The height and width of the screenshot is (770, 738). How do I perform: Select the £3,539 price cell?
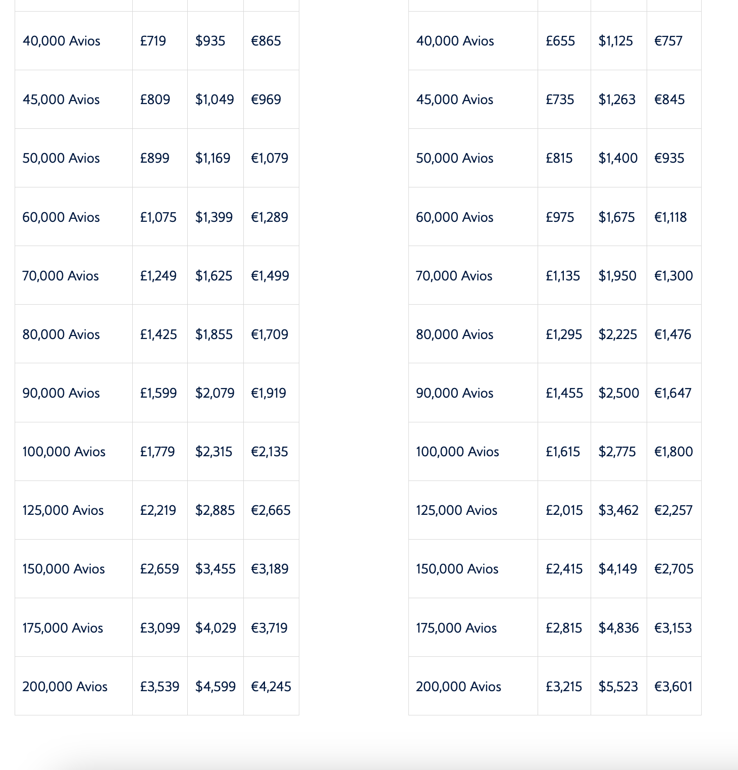(x=160, y=687)
